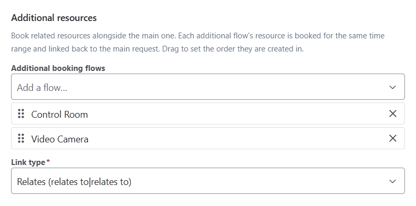The image size is (416, 206).
Task: Click the 'Relates (relates to|relates to)' value text
Action: point(74,182)
